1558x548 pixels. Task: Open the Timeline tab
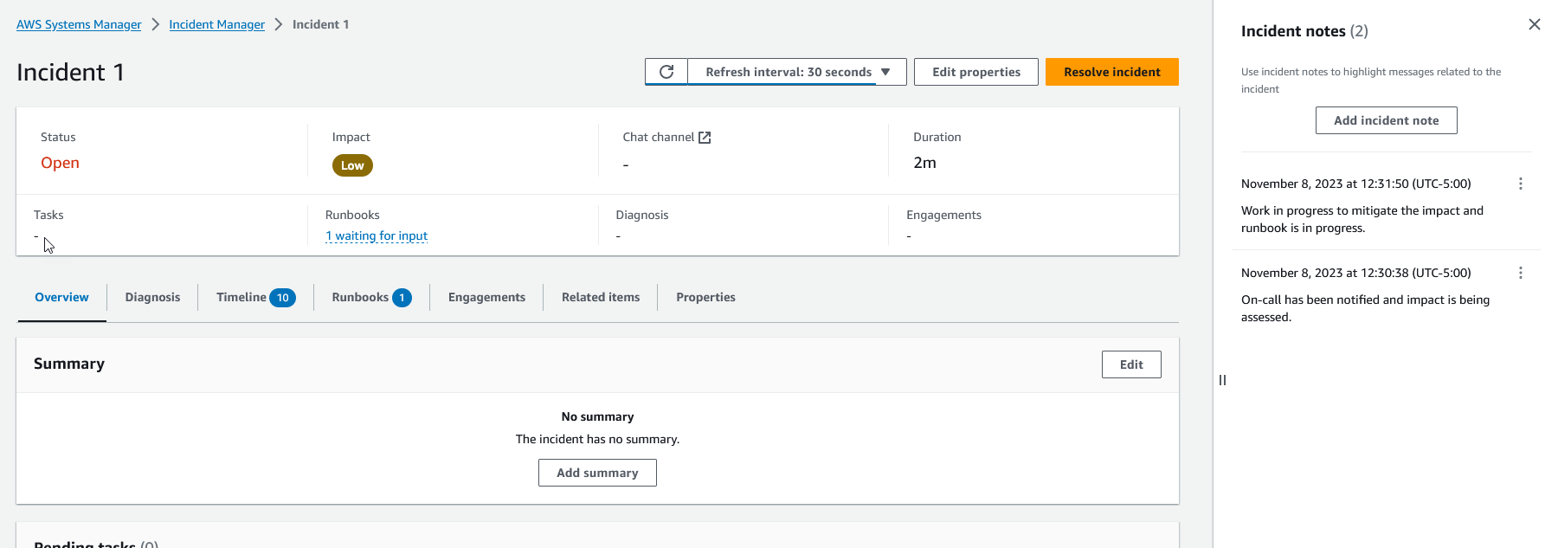click(254, 297)
